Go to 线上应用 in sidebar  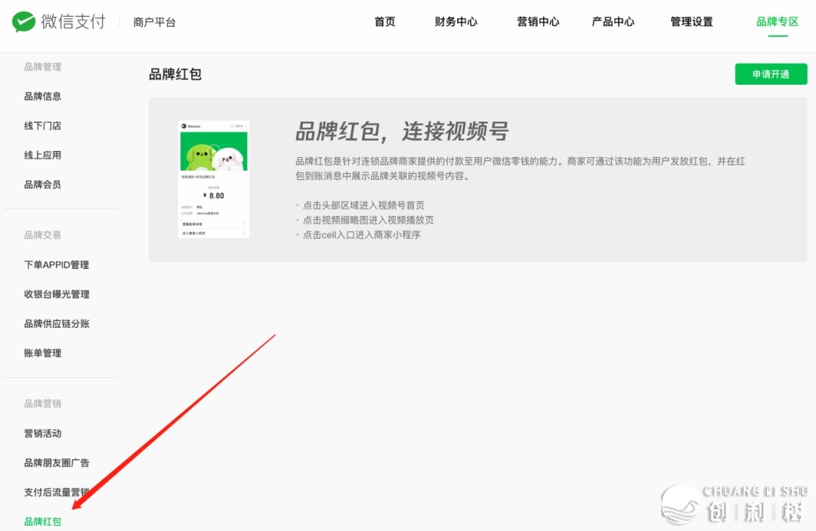click(42, 155)
